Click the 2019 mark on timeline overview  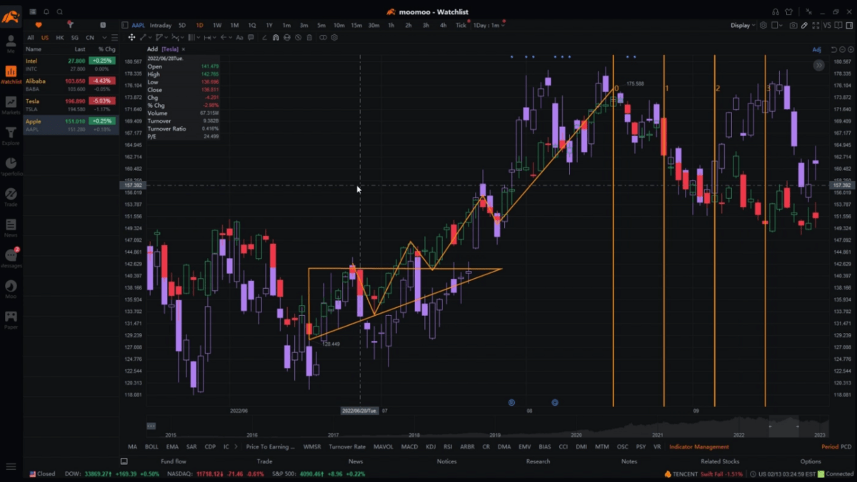[x=495, y=434]
